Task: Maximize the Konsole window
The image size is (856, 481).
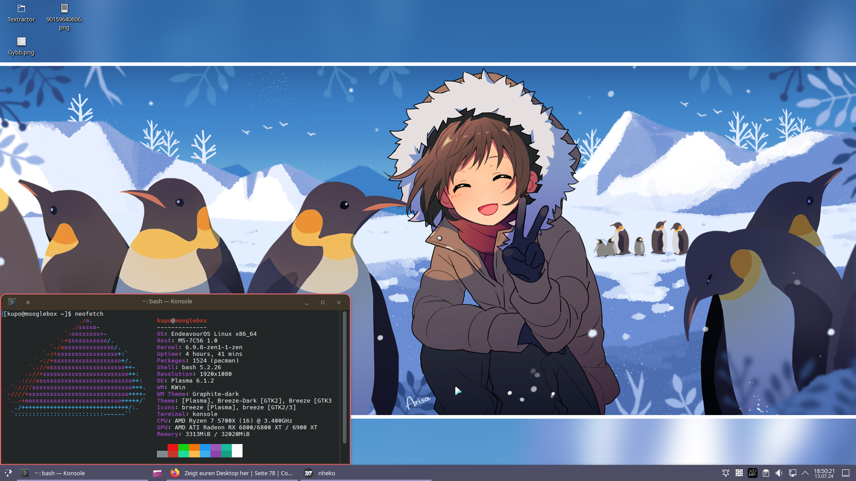Action: pos(323,302)
